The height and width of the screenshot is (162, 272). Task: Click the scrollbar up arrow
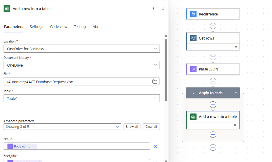166,36
